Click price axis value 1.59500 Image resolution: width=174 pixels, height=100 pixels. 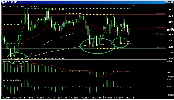pos(171,35)
